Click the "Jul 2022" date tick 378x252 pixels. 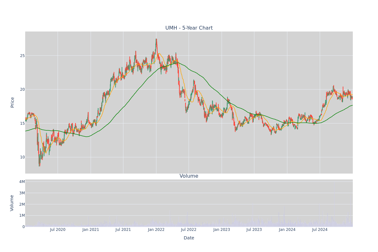[x=189, y=230]
